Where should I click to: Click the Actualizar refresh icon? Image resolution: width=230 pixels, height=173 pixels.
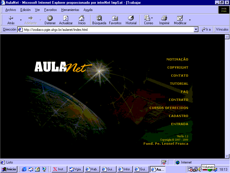point(66,18)
